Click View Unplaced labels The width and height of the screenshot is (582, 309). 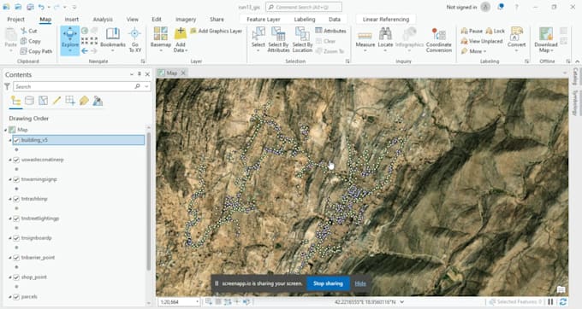(x=482, y=41)
